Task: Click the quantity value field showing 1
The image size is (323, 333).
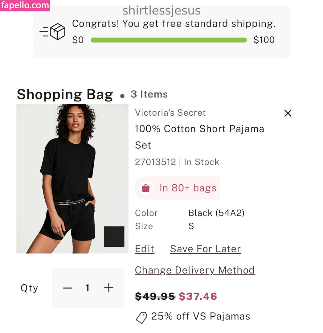Action: tap(88, 288)
